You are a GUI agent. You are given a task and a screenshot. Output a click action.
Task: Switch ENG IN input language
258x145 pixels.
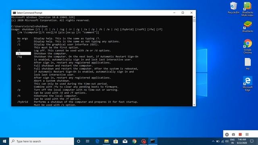232,141
